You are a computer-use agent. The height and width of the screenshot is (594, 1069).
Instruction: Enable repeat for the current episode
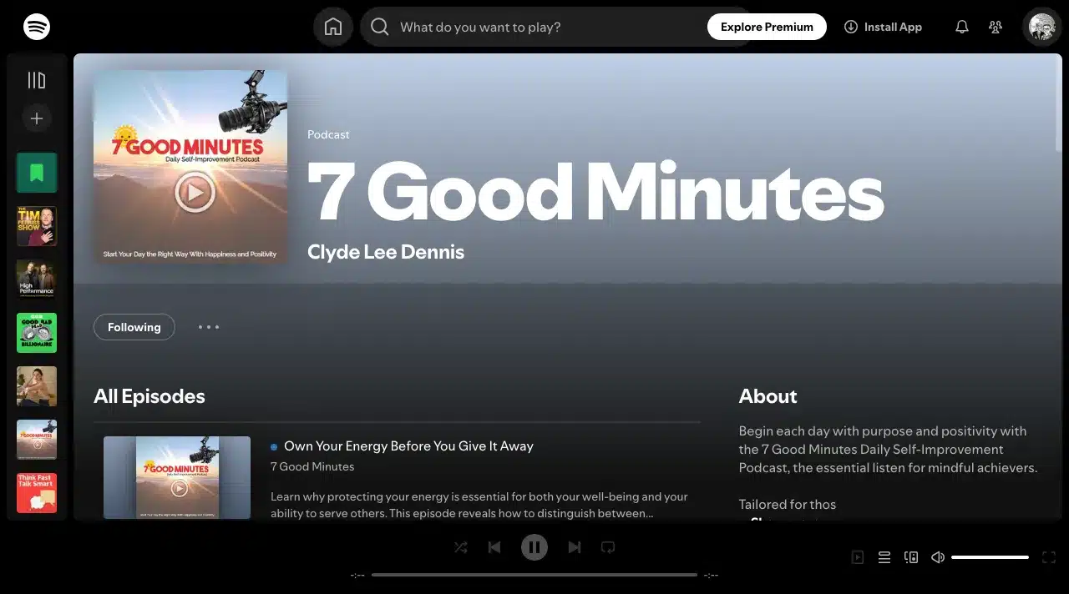point(607,546)
